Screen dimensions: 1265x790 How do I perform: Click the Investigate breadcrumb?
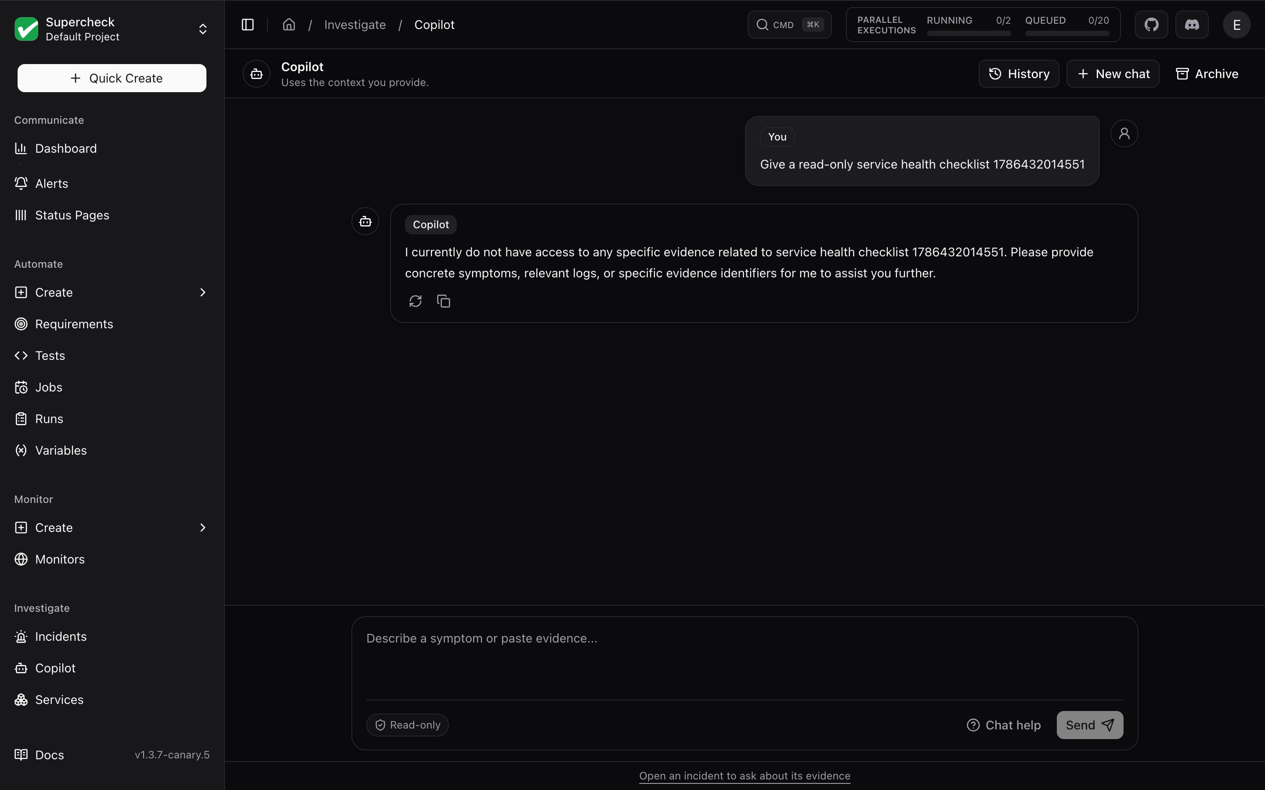tap(355, 25)
